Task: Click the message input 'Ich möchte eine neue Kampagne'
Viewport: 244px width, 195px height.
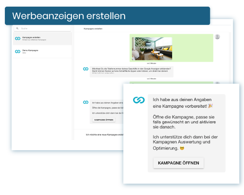Action: (x=104, y=135)
